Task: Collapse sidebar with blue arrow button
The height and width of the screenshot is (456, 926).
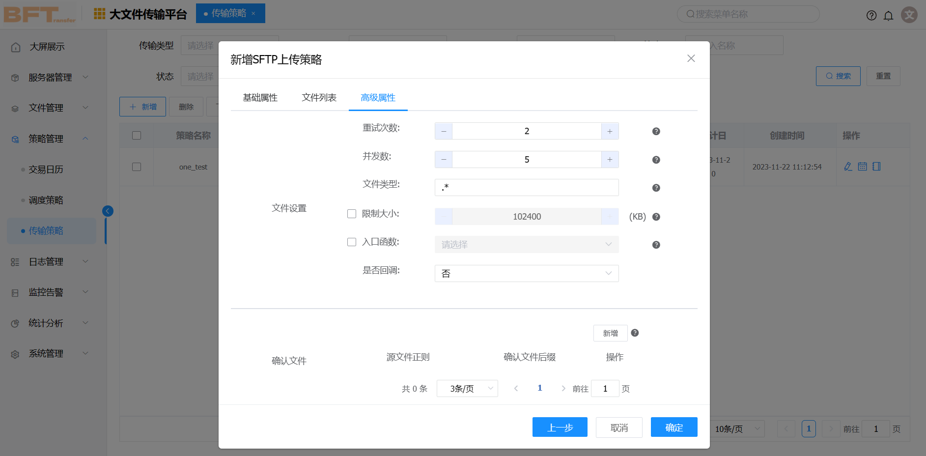Action: [108, 211]
